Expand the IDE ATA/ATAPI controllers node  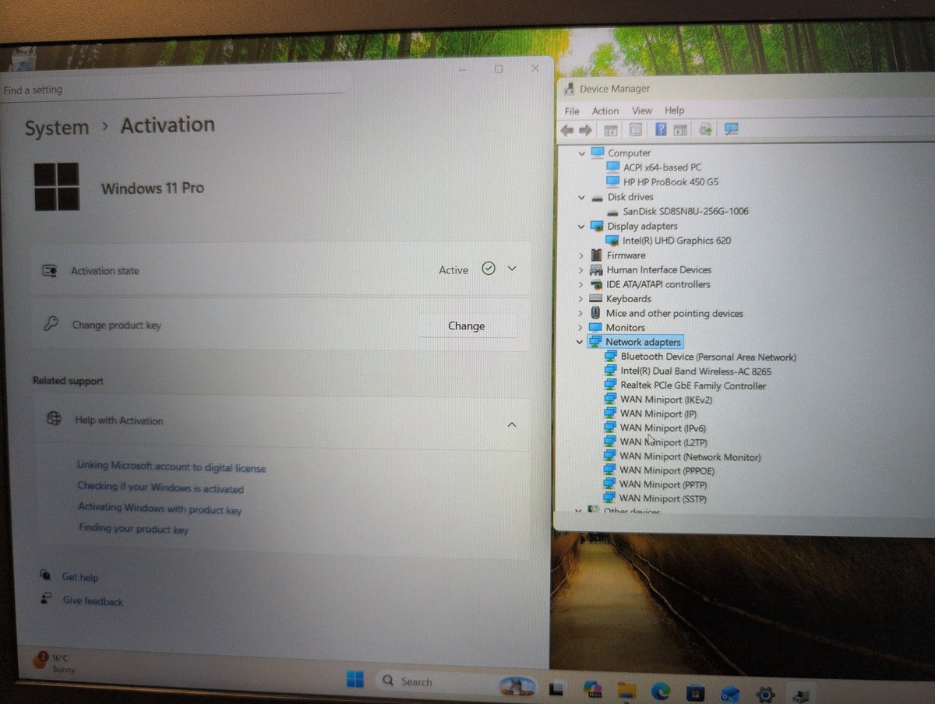pos(581,284)
